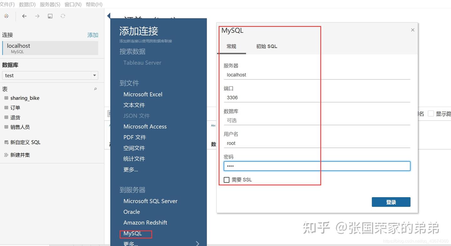
Task: Click the back arrow navigation icon
Action: [24, 16]
